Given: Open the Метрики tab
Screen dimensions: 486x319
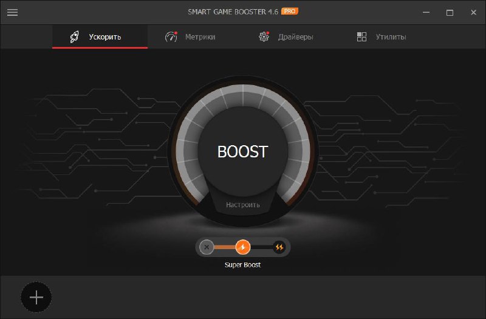Looking at the screenshot, I should [190, 37].
